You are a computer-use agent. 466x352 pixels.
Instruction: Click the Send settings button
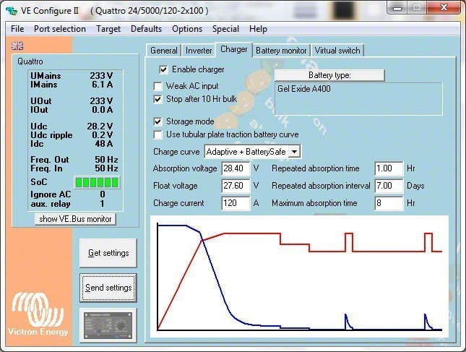[108, 288]
